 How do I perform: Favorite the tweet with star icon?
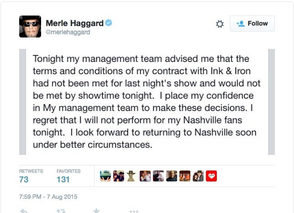[x=96, y=211]
